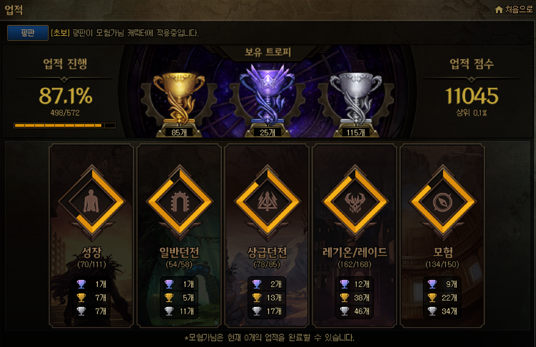Screen dimensions: 536x347
Task: Click the silver trophy 17개 row in 상급던전
Action: (267, 311)
